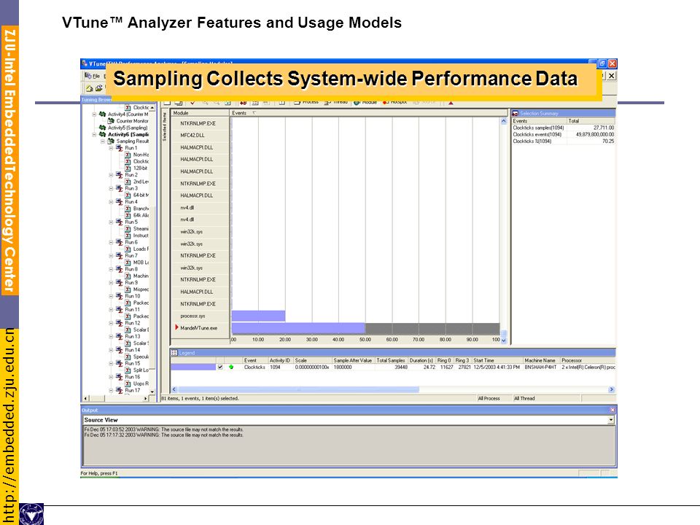Open the 2nd Level event result icon
This screenshot has height=525, width=700.
128,182
